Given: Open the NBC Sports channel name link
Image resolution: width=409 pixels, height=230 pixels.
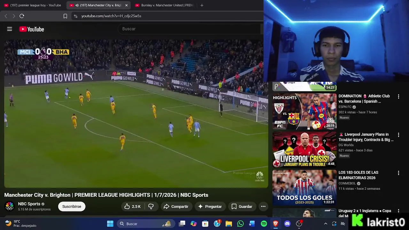Looking at the screenshot, I should [x=29, y=204].
